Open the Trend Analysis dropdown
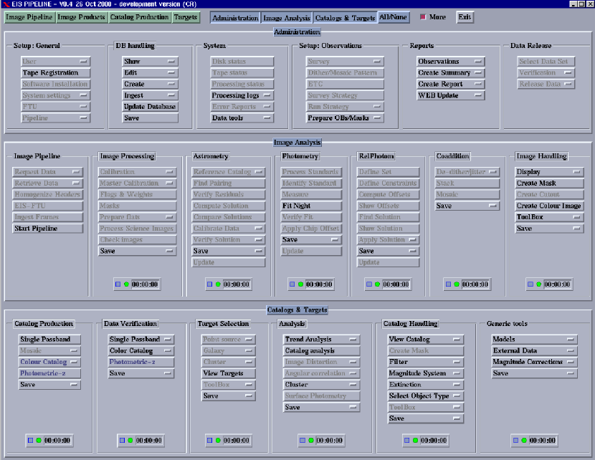 tap(322, 340)
